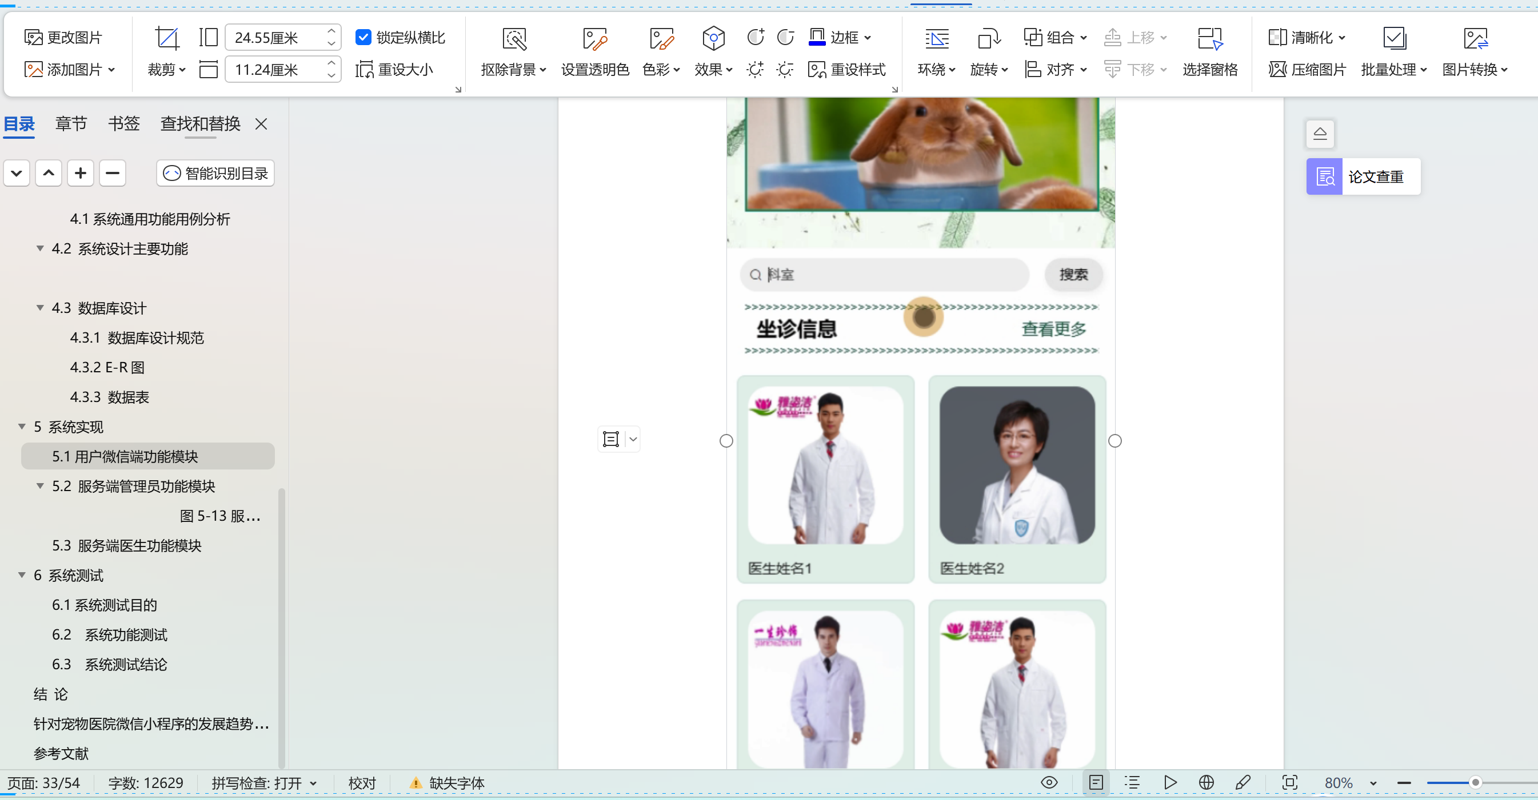
Task: Collapse the '5 系统实现' tree node
Action: tap(22, 427)
